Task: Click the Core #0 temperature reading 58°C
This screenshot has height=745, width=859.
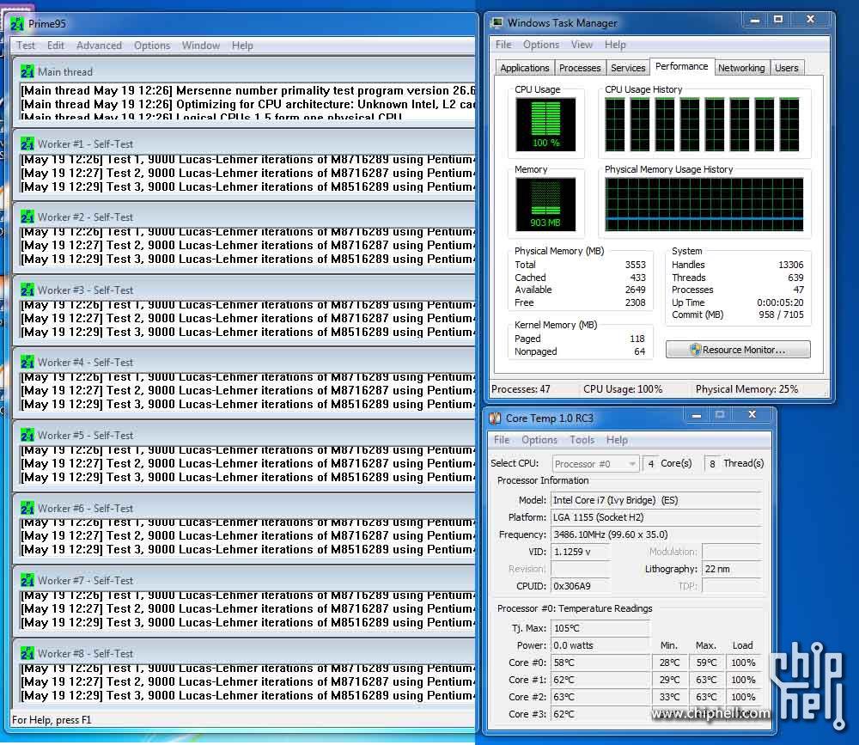Action: 600,663
